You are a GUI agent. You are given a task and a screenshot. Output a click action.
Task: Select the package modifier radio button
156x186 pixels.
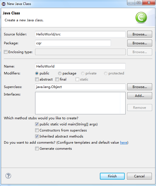click(x=60, y=73)
